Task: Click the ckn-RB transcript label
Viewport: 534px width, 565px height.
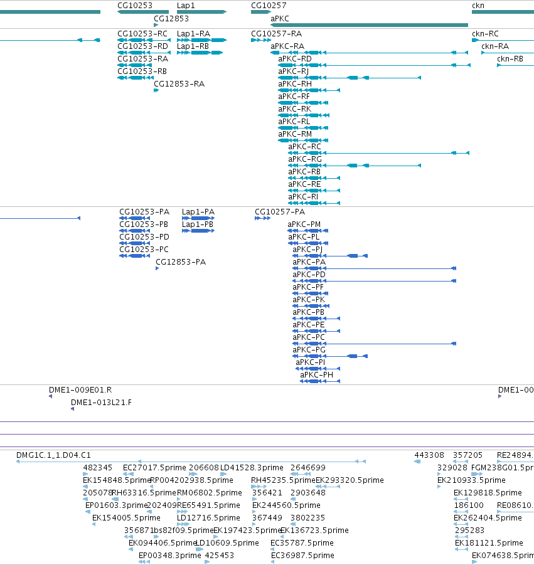Action: point(510,59)
